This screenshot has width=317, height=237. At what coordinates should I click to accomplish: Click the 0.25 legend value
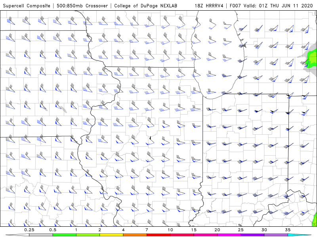pyautogui.click(x=29, y=230)
